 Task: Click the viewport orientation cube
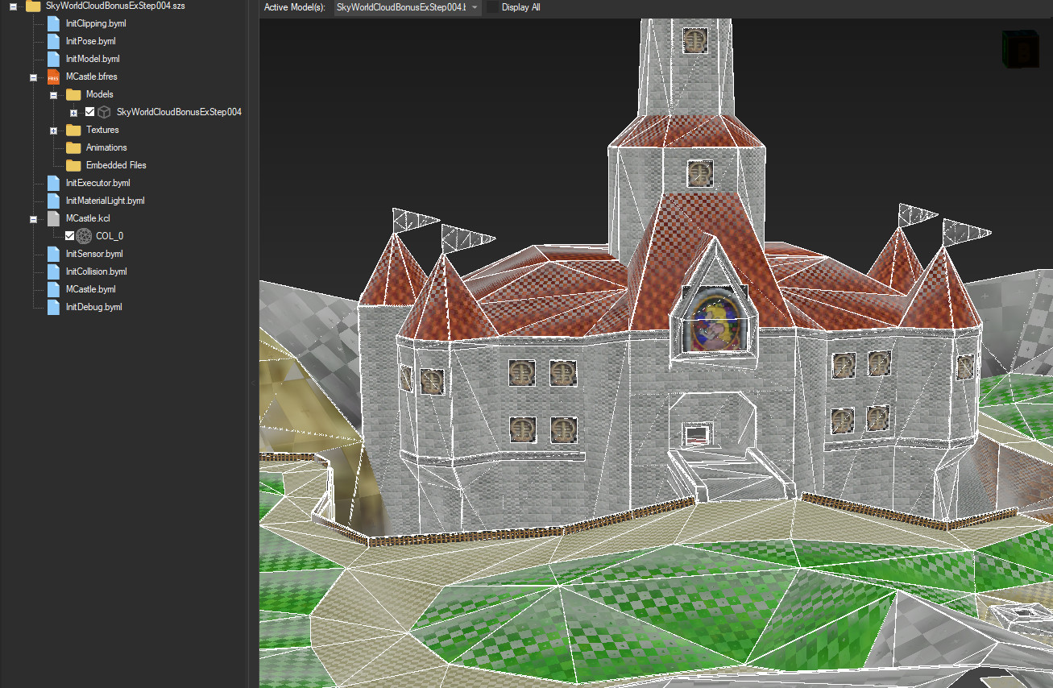pyautogui.click(x=1020, y=48)
